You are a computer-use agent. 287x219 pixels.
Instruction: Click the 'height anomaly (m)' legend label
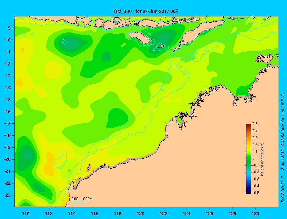pos(262,159)
